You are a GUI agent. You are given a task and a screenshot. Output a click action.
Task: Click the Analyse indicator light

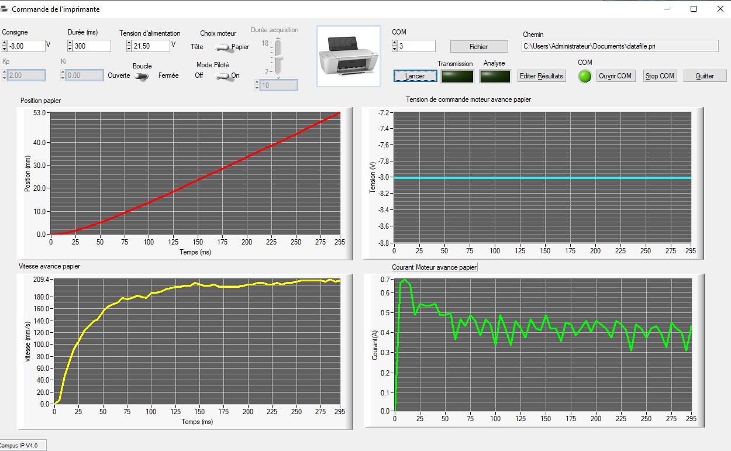click(x=495, y=76)
